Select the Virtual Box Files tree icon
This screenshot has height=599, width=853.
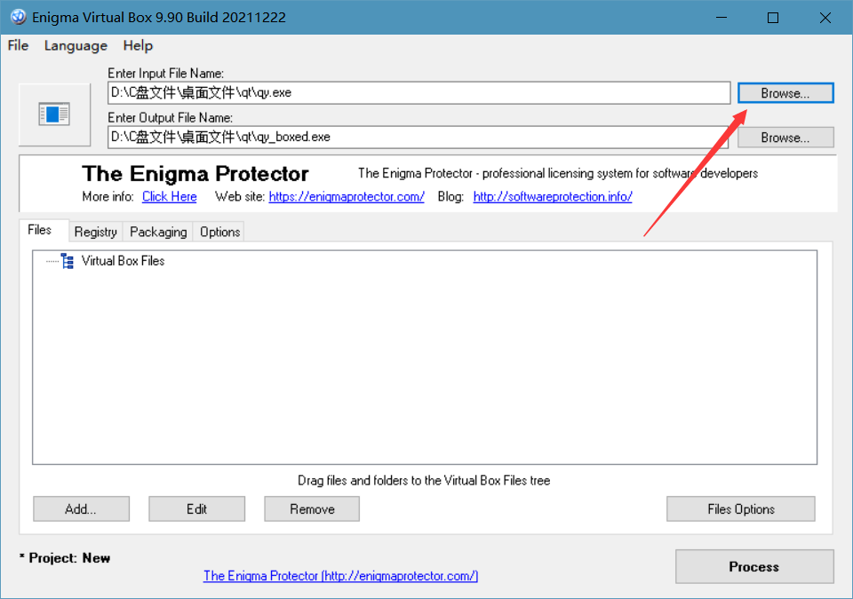click(x=68, y=261)
